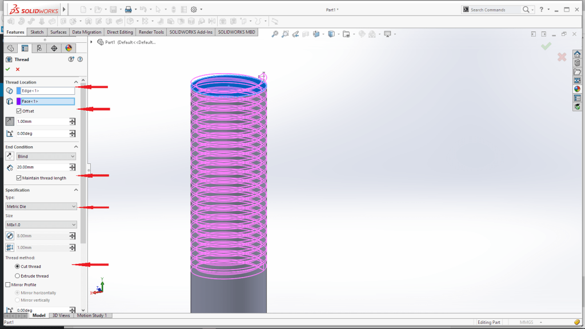
Task: Click the purple swatch beside Face<1>
Action: (x=18, y=101)
